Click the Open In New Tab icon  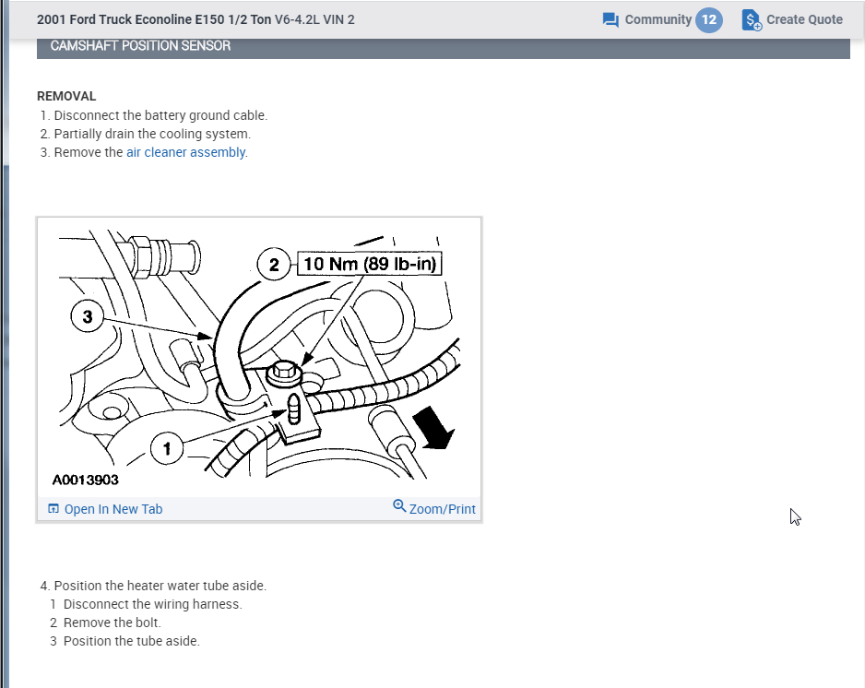point(53,509)
